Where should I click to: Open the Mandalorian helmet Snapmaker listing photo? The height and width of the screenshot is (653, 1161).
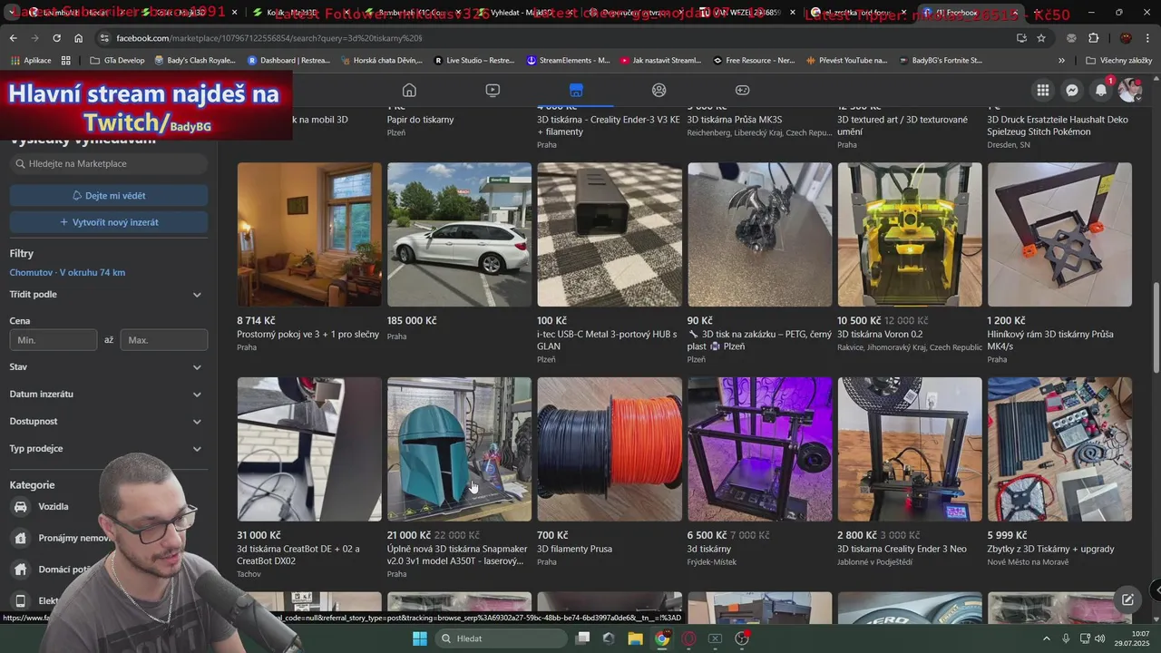click(459, 450)
